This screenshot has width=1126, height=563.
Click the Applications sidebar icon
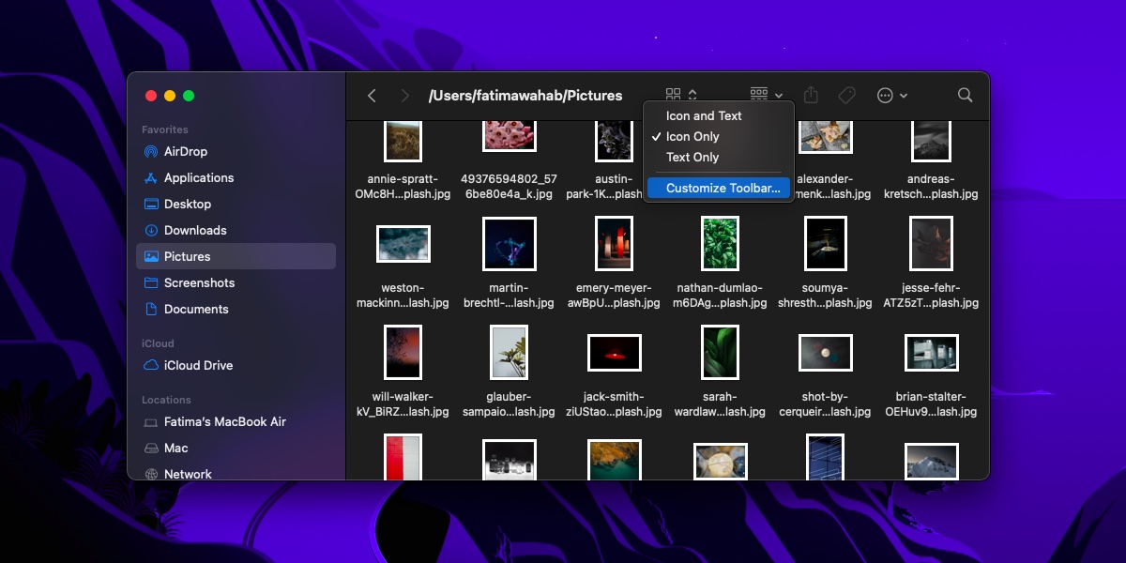tap(151, 177)
